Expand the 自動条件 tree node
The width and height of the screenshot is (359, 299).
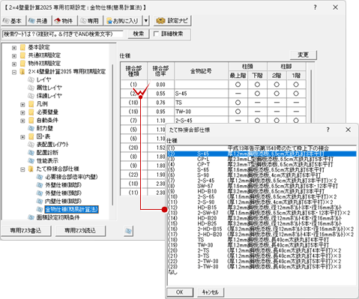(22, 121)
